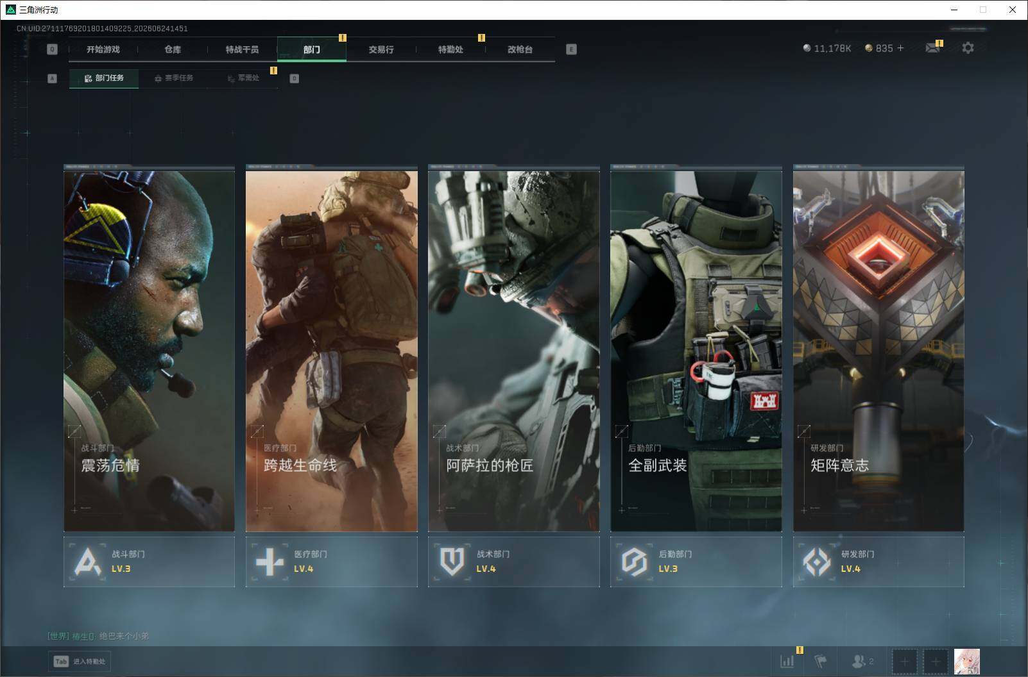
Task: Click the 11,178K currency balance
Action: [827, 48]
